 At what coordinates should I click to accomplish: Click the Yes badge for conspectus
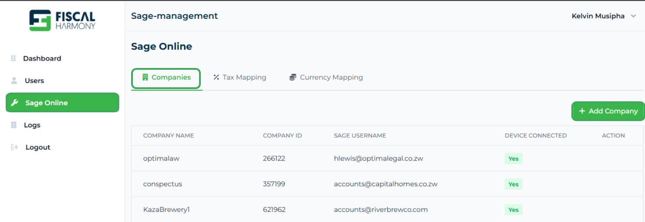(x=513, y=184)
